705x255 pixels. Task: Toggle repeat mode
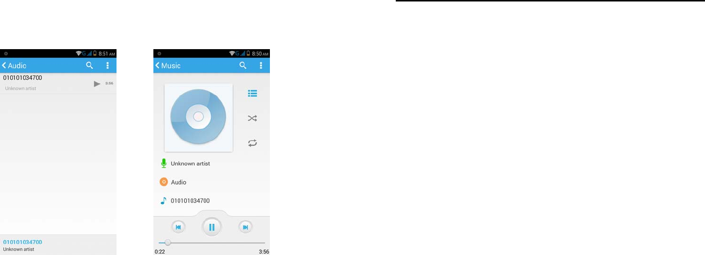point(252,143)
